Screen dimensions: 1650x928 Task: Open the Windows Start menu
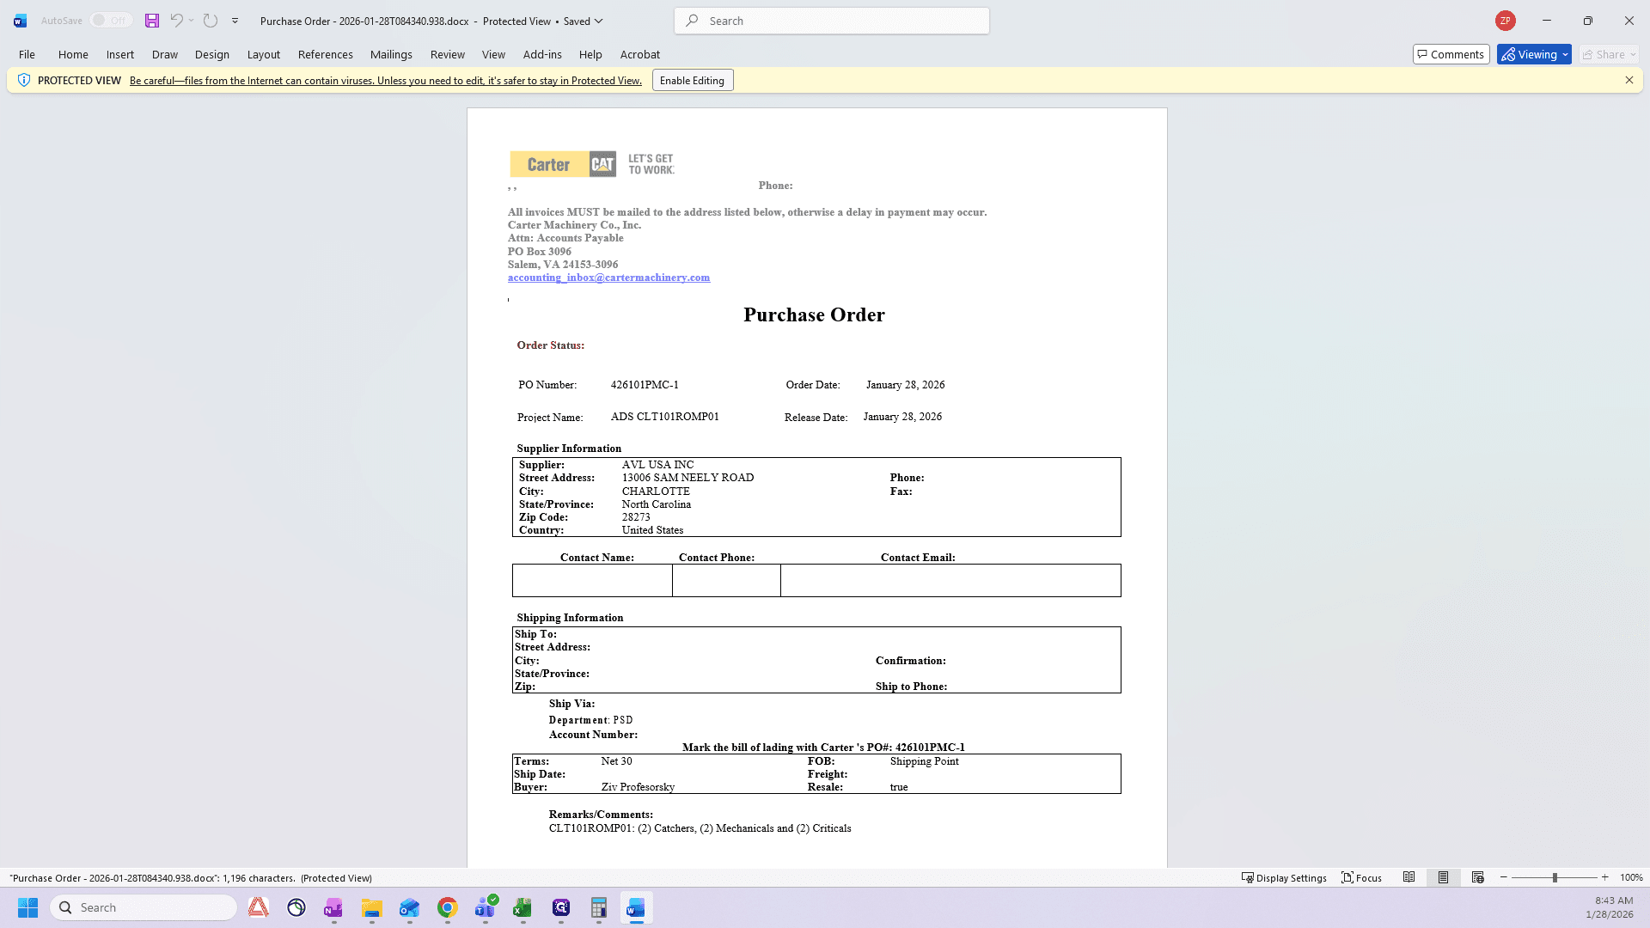[27, 907]
